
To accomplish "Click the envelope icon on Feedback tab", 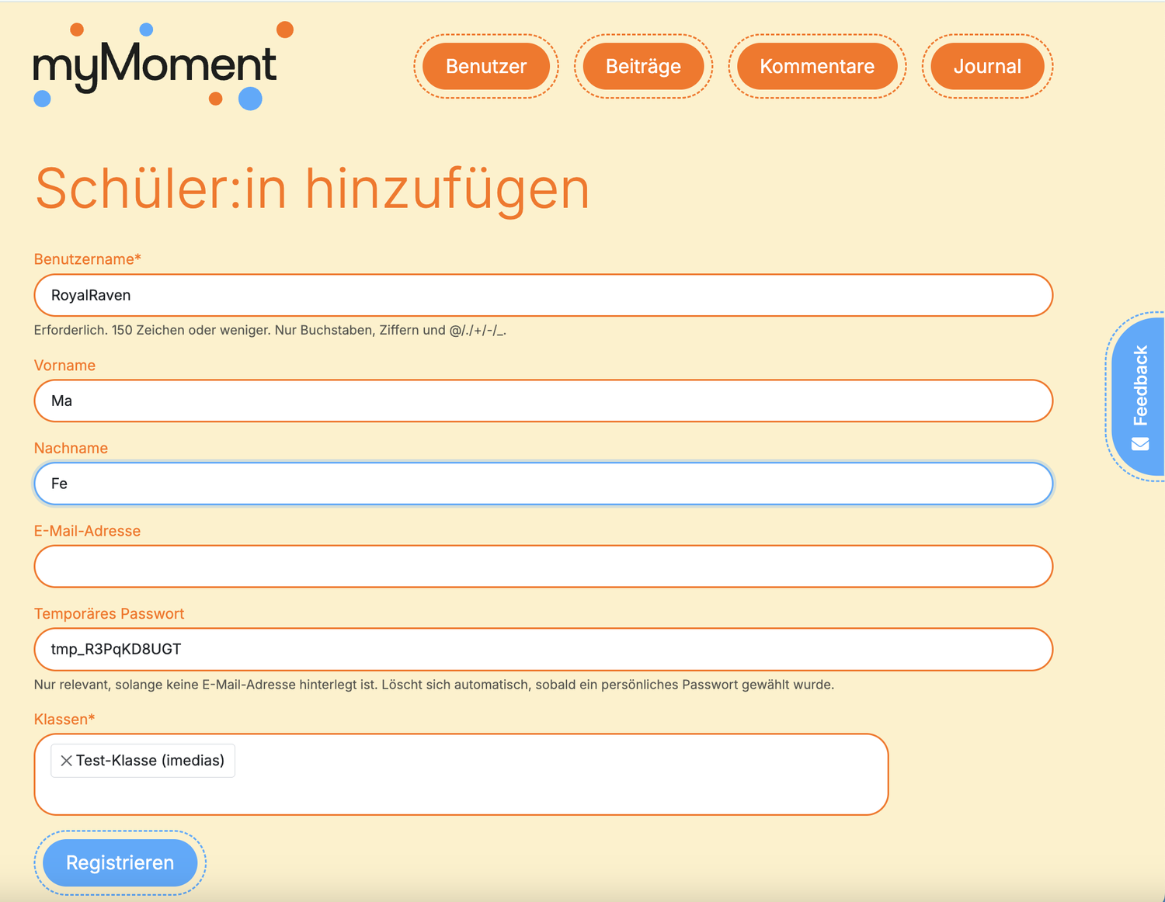I will (1140, 444).
